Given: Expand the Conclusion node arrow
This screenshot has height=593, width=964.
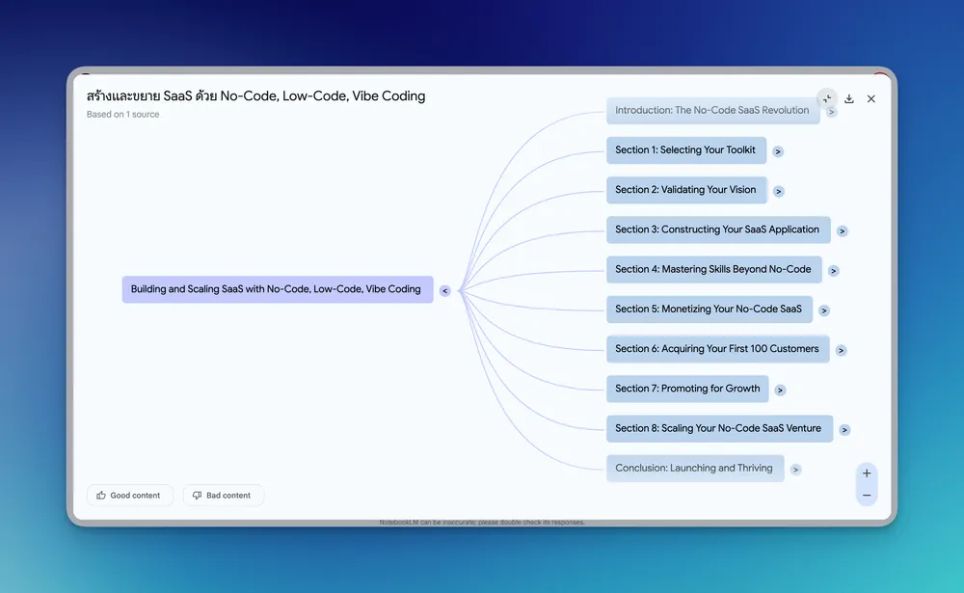Looking at the screenshot, I should tap(795, 470).
